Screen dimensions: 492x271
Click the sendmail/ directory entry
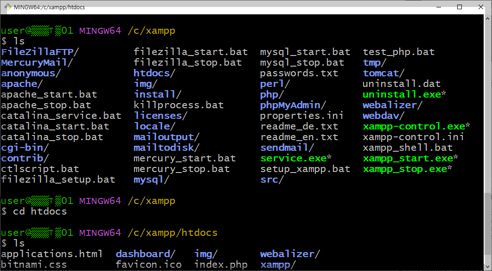tap(287, 148)
